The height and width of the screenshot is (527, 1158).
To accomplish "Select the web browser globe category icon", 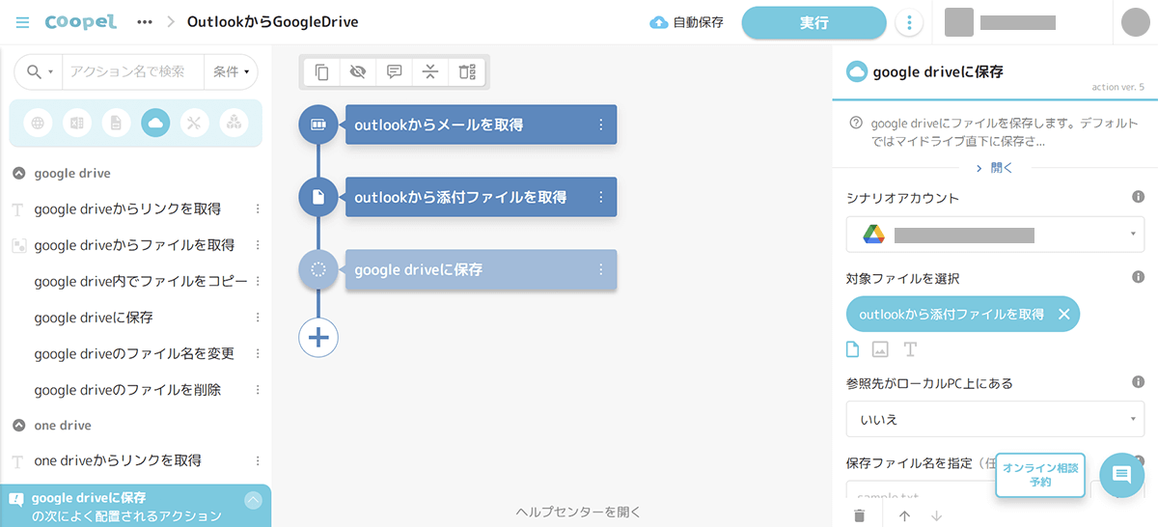I will pos(38,123).
